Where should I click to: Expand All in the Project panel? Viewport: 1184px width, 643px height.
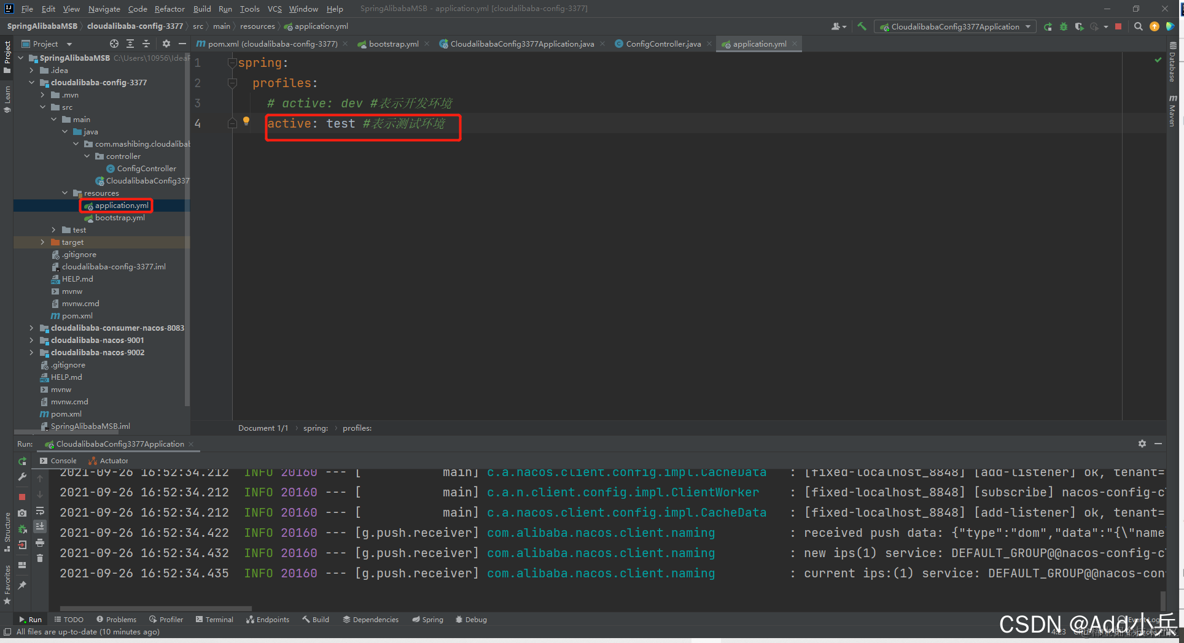tap(130, 44)
